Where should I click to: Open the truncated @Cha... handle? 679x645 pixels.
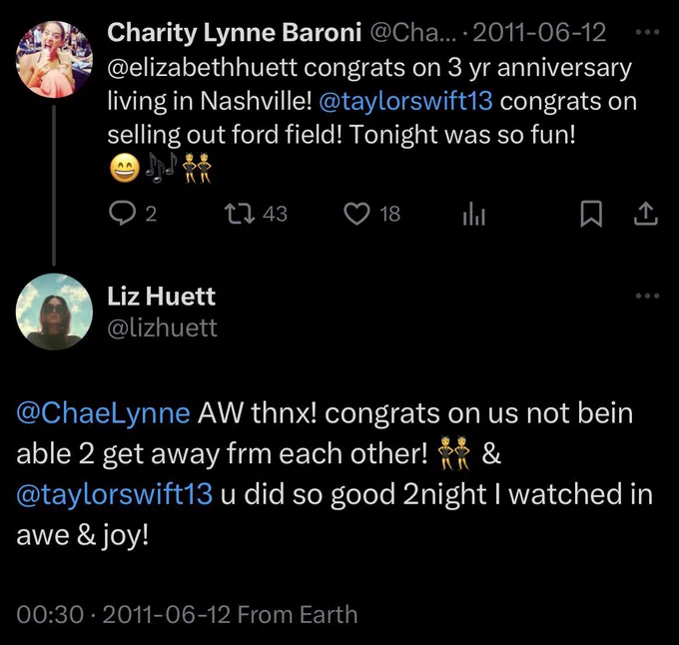click(413, 33)
